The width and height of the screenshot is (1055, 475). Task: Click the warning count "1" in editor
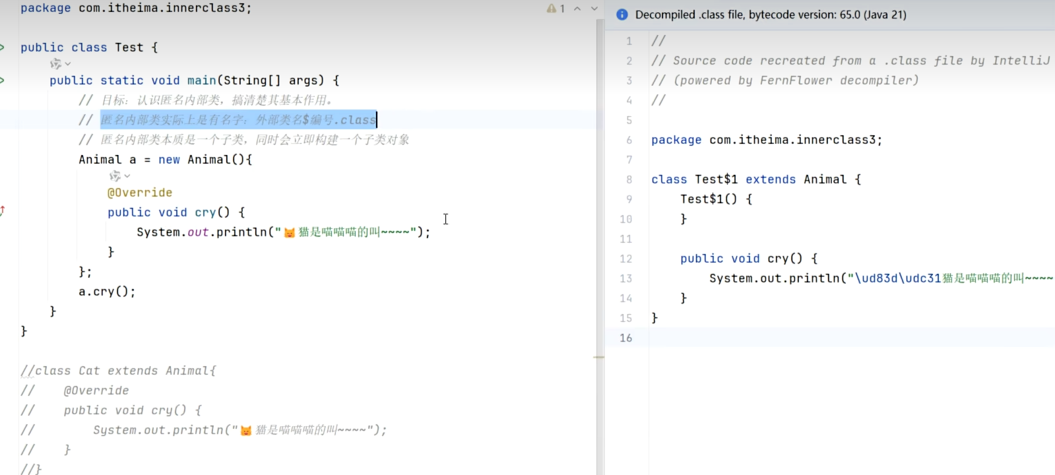[562, 9]
